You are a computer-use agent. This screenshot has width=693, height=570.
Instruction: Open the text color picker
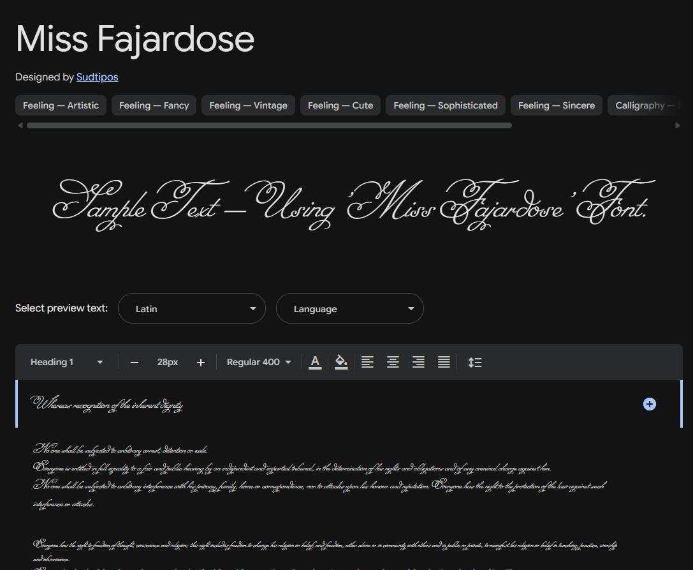[x=315, y=362]
